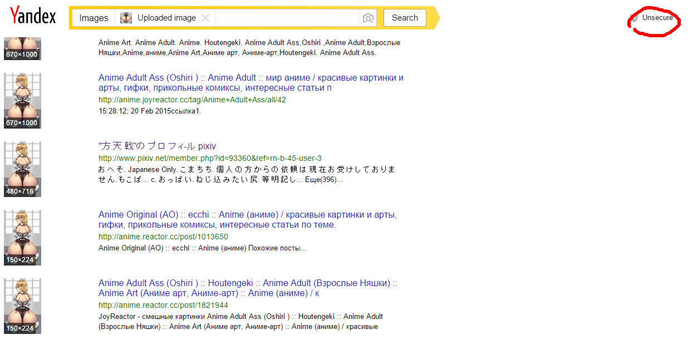This screenshot has width=688, height=349.
Task: Click the Uploaded image preview thumbnail
Action: click(x=126, y=18)
